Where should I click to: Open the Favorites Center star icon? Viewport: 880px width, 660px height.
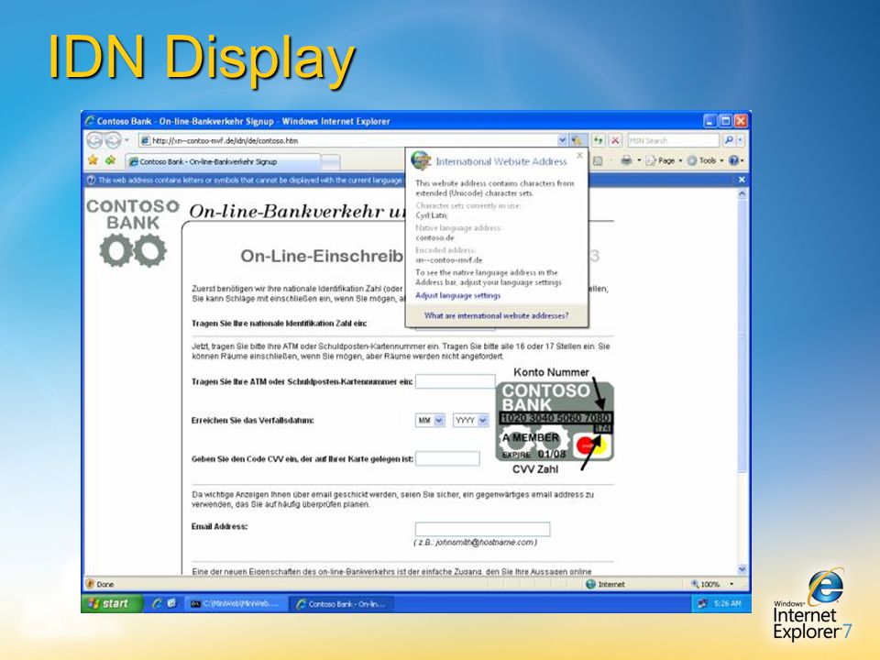click(x=93, y=160)
